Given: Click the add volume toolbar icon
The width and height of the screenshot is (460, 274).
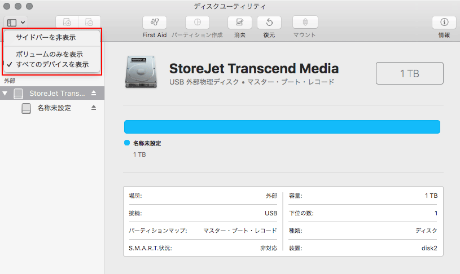Looking at the screenshot, I should (x=67, y=22).
